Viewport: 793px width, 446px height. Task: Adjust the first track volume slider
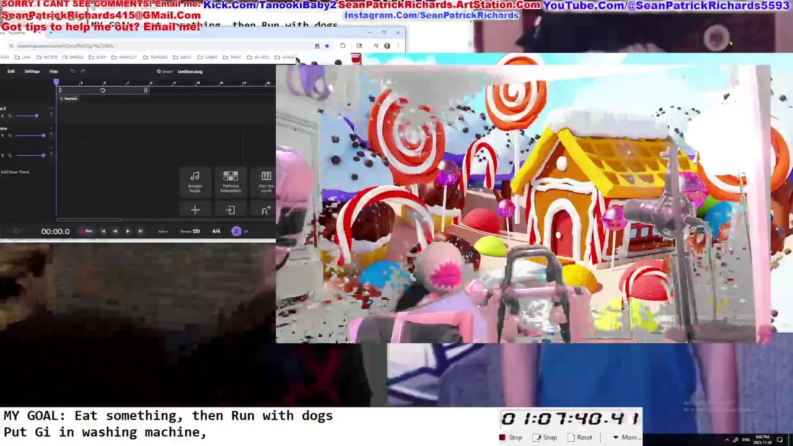(27, 116)
